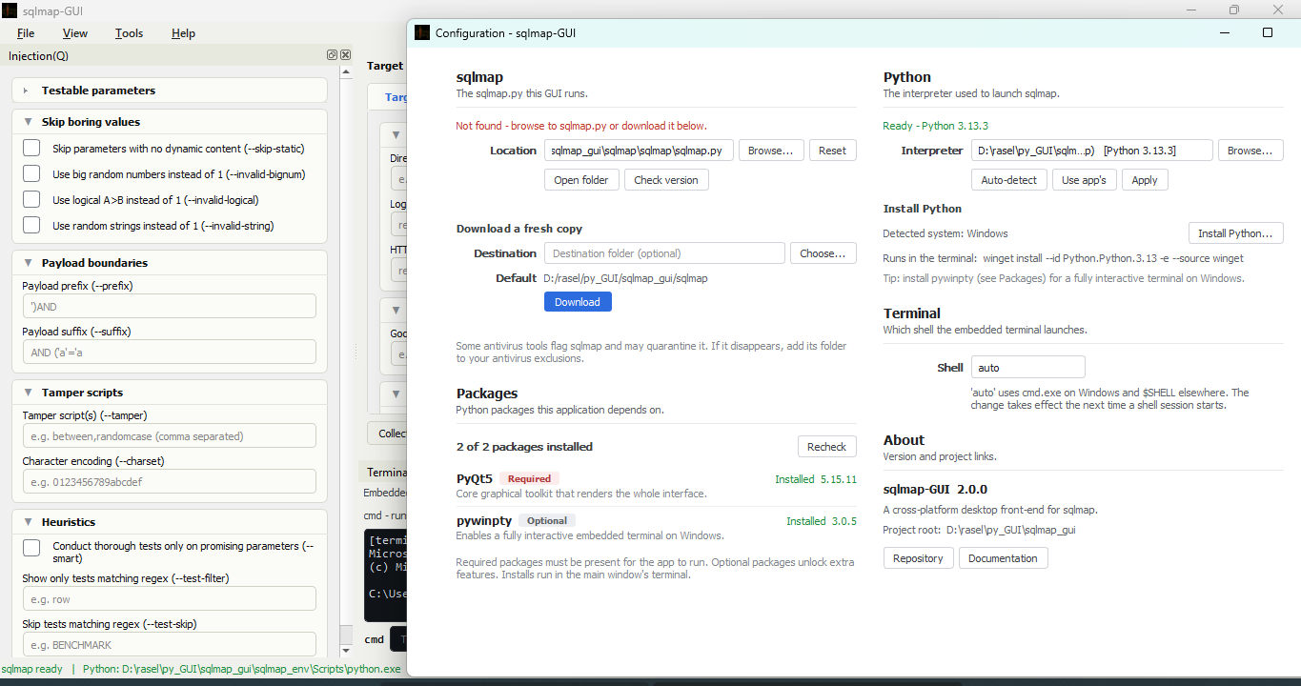
Task: Click the Shell input containing 'auto'
Action: [x=1028, y=367]
